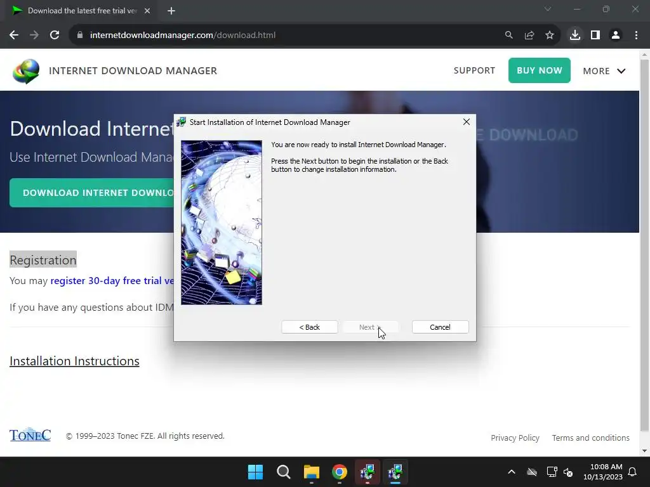Open the clock showing 10:08 AM
Viewport: 650px width, 487px height.
603,472
